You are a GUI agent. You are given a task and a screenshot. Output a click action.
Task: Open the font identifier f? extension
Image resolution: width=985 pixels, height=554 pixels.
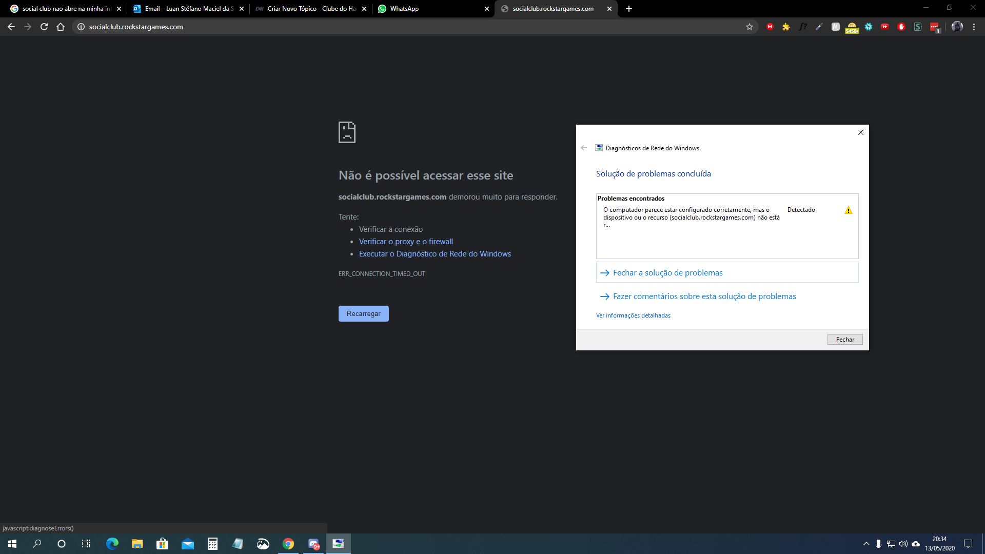pyautogui.click(x=803, y=27)
